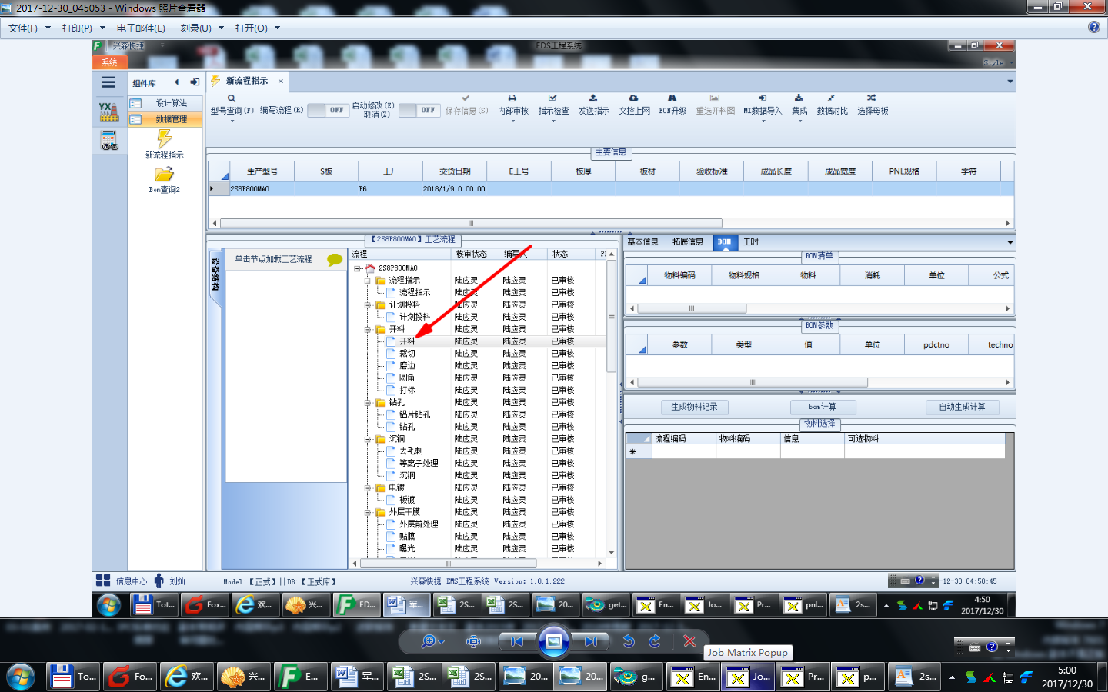The image size is (1108, 692).
Task: Click the 型号查询(F) magnifier toolbar button
Action: tap(232, 98)
